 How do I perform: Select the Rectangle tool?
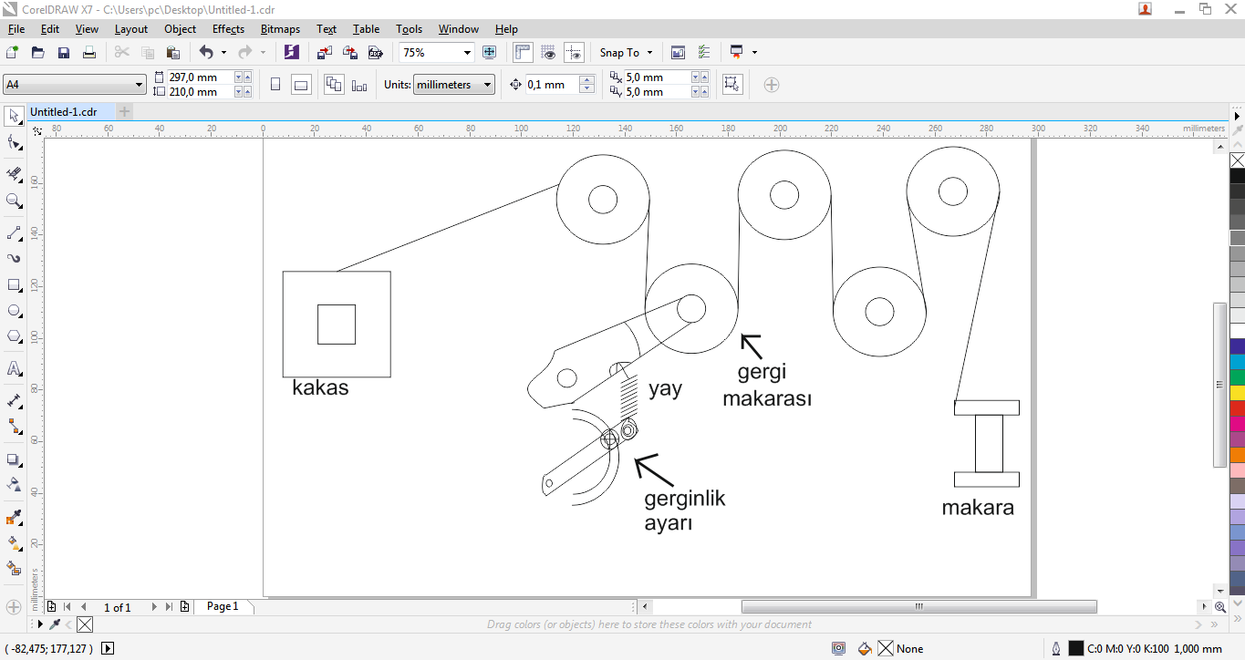pos(14,285)
